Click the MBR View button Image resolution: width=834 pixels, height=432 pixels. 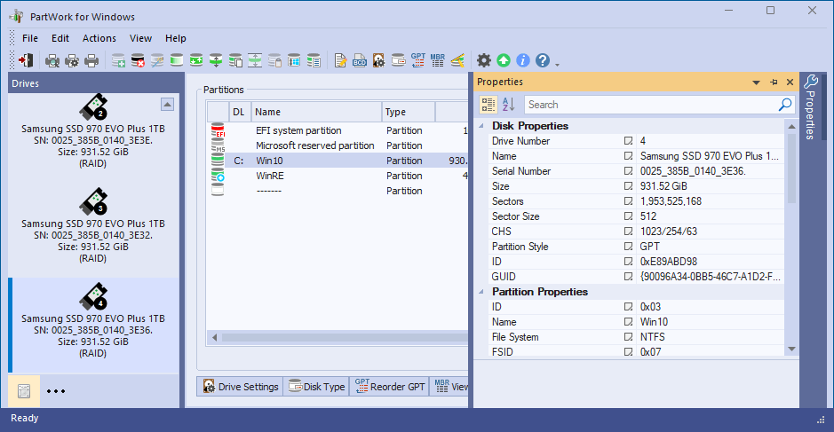[450, 386]
